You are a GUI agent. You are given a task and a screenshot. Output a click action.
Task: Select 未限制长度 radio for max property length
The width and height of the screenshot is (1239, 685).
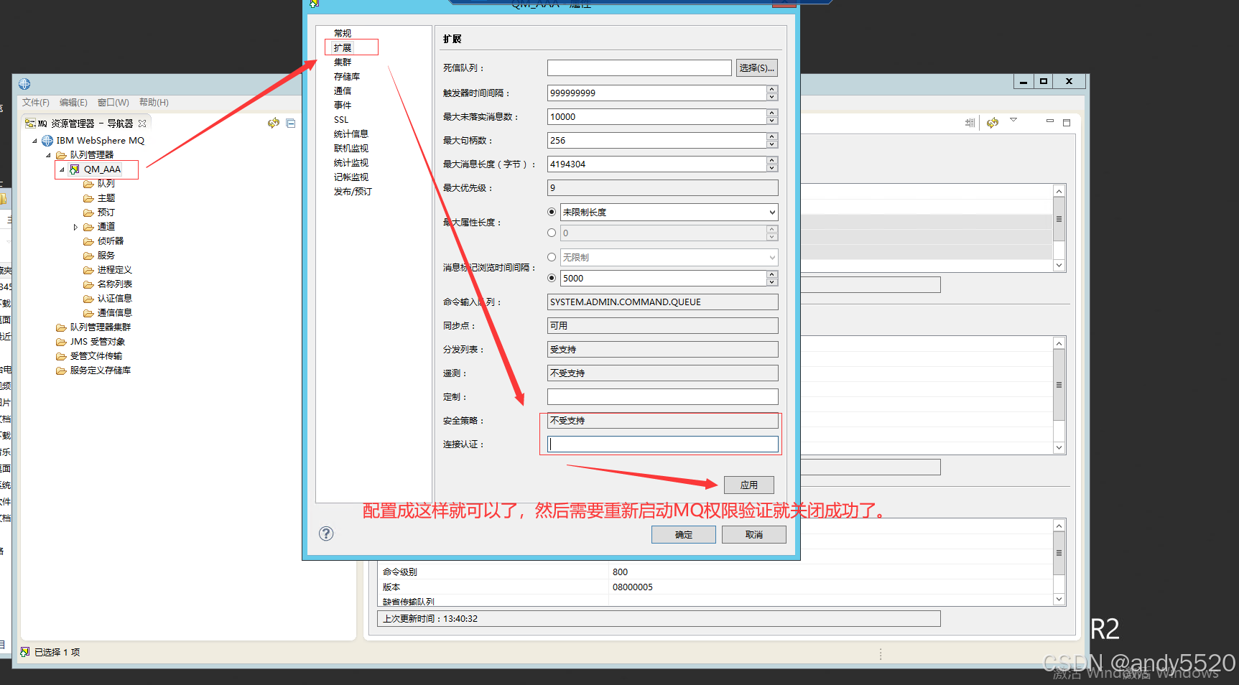(552, 212)
